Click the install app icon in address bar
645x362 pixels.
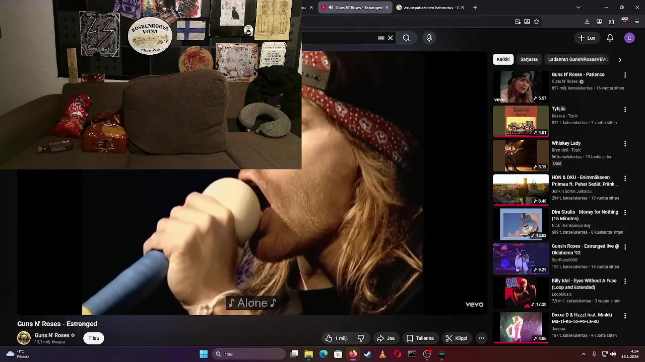pyautogui.click(x=527, y=22)
